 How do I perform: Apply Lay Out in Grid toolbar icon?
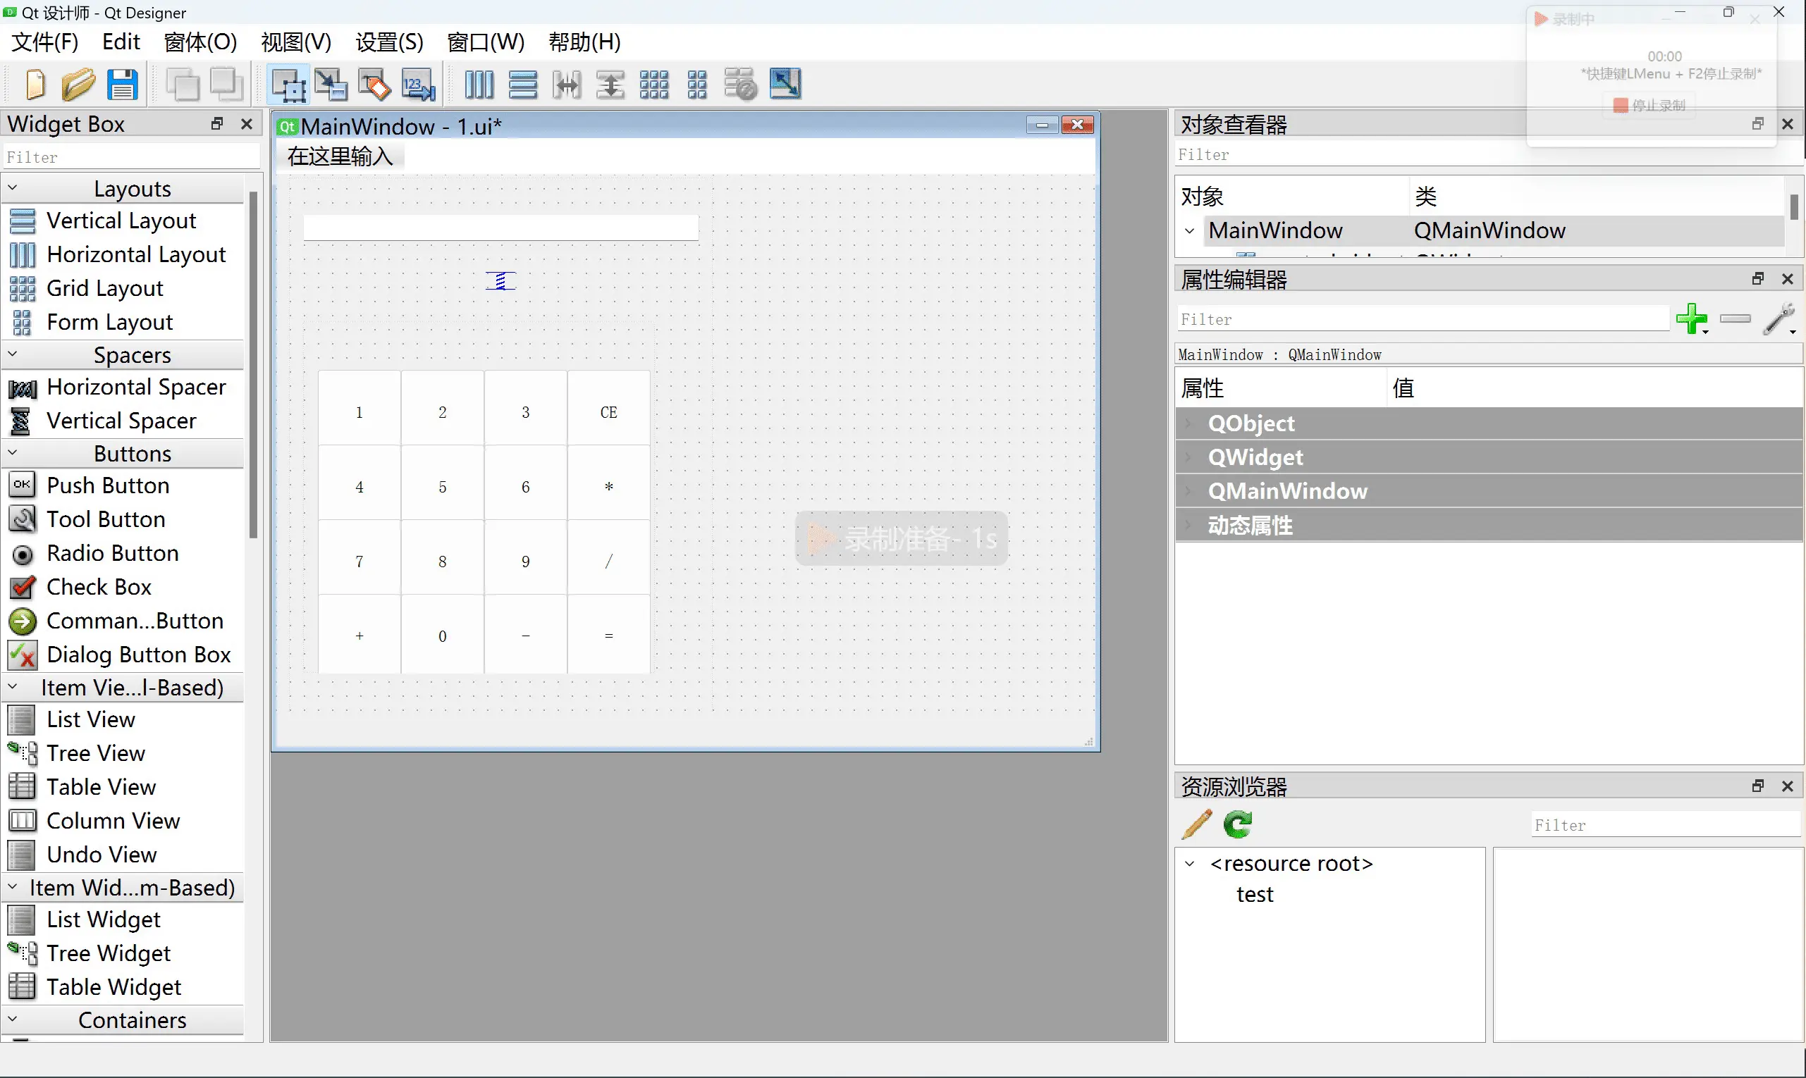point(653,85)
